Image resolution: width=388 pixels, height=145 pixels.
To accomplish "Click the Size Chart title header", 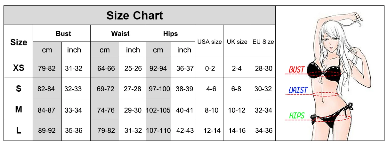I will point(135,15).
